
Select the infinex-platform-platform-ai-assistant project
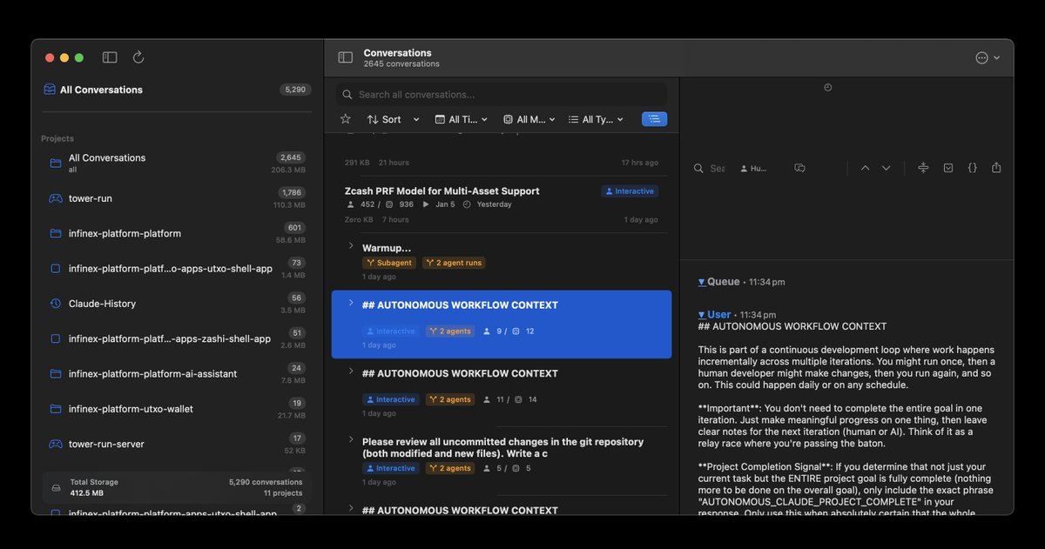coord(177,373)
